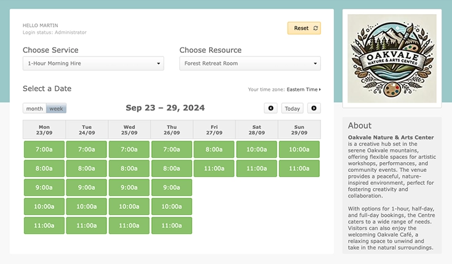The width and height of the screenshot is (452, 264).
Task: Click the Sat 28/09 column header
Action: pos(256,130)
